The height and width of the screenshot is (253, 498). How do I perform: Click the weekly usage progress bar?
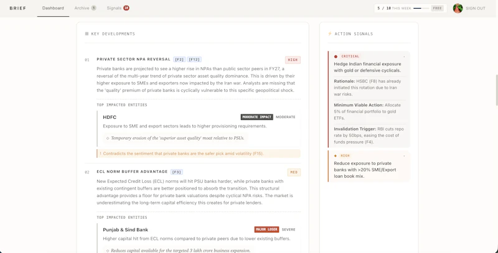pos(421,8)
